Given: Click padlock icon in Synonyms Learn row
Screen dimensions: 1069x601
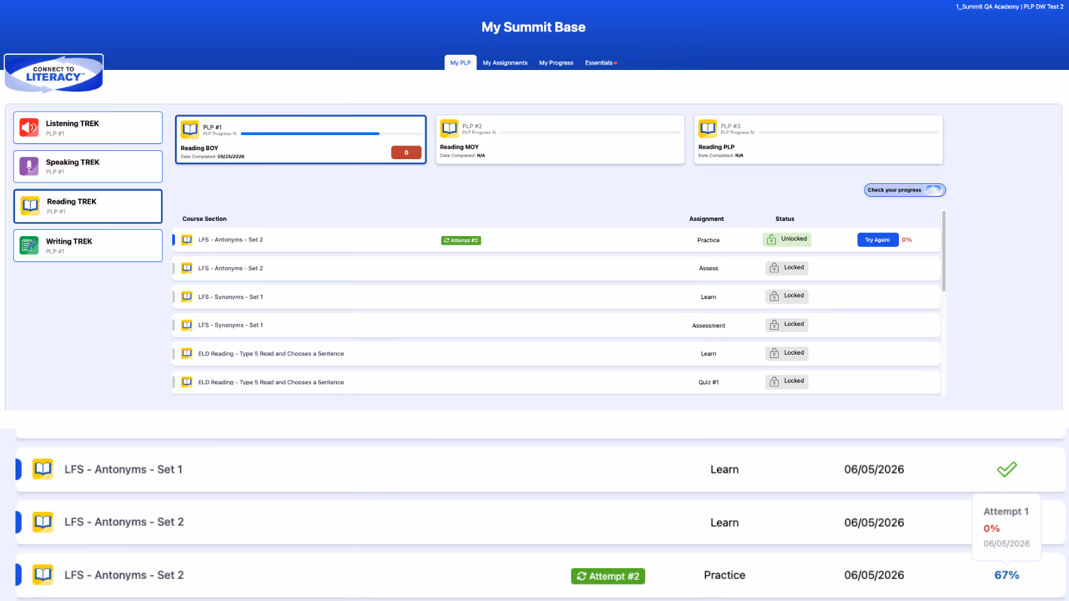Looking at the screenshot, I should 774,296.
